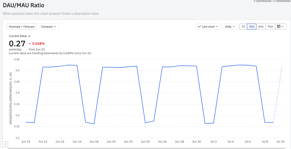Switch to the 60d time range

click(x=261, y=27)
